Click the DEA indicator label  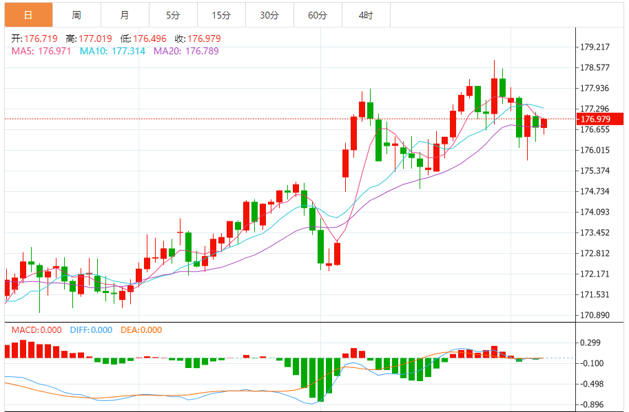(141, 330)
